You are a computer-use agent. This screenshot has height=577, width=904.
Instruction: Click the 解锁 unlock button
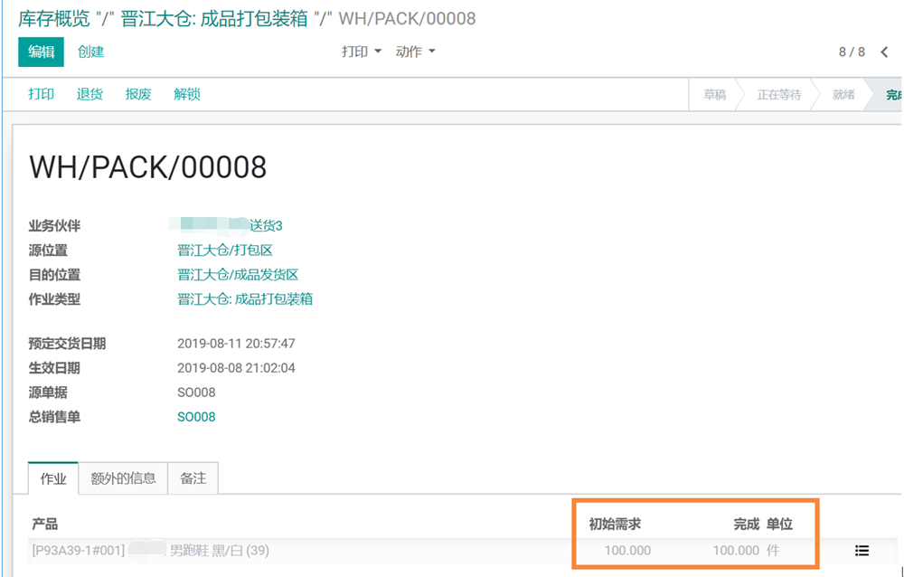[187, 94]
